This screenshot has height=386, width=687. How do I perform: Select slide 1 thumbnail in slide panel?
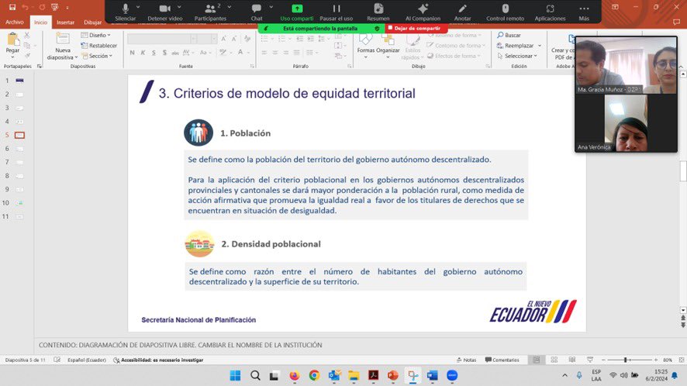tap(19, 81)
